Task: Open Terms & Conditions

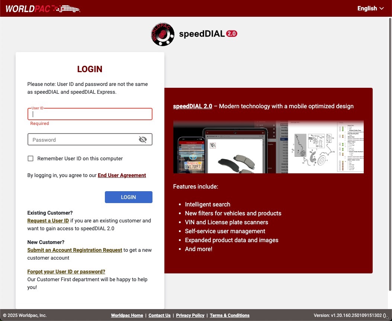Action: pos(229,315)
